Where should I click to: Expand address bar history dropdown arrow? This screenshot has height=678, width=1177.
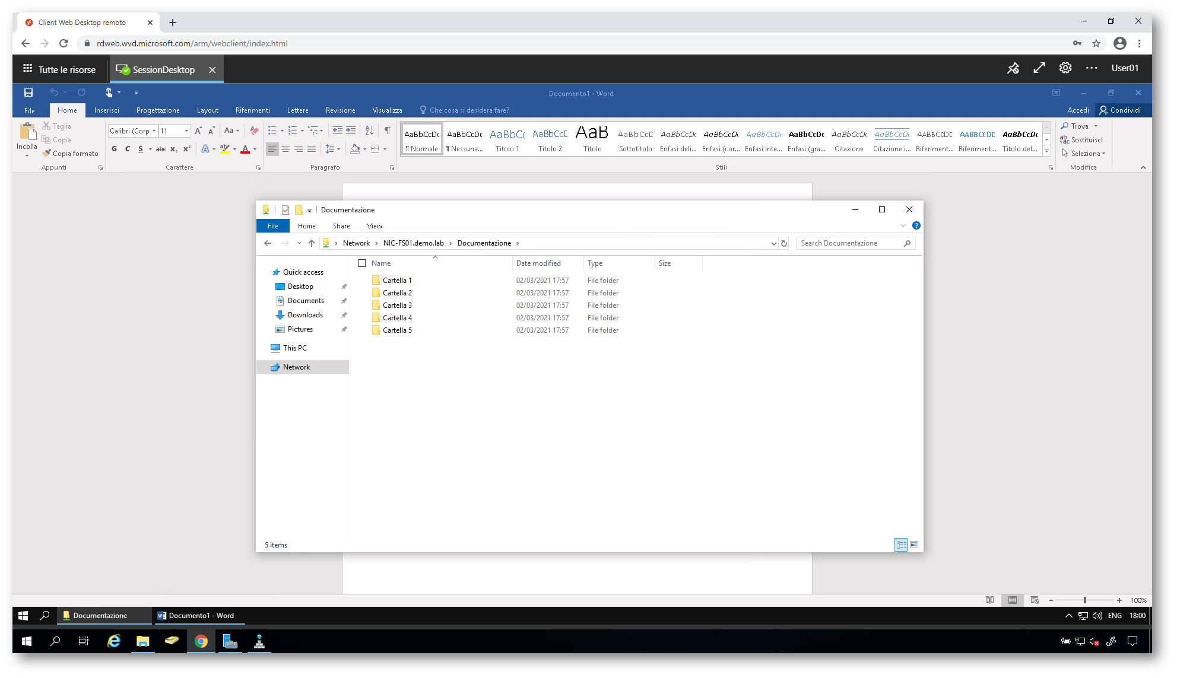773,243
